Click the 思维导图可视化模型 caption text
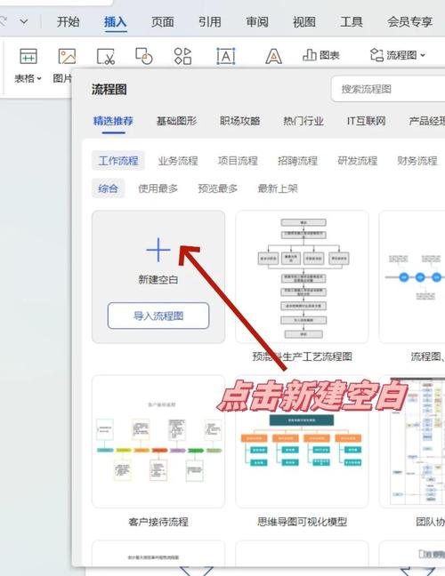 tap(302, 522)
